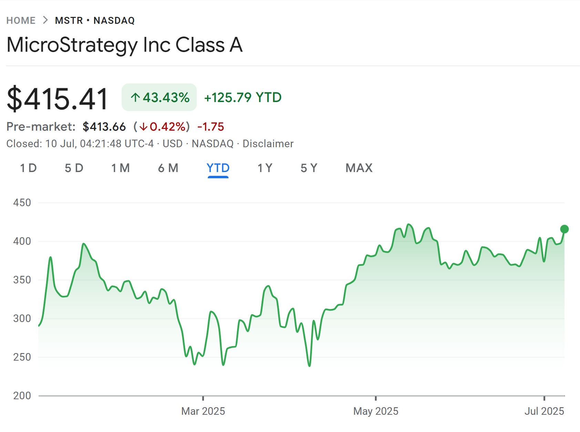Click the Mar 2025 axis label
This screenshot has width=580, height=432.
click(x=203, y=411)
